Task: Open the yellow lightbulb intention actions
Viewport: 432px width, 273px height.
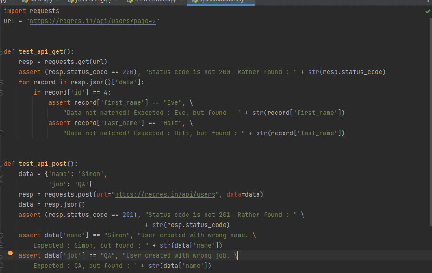Action: tap(10, 254)
